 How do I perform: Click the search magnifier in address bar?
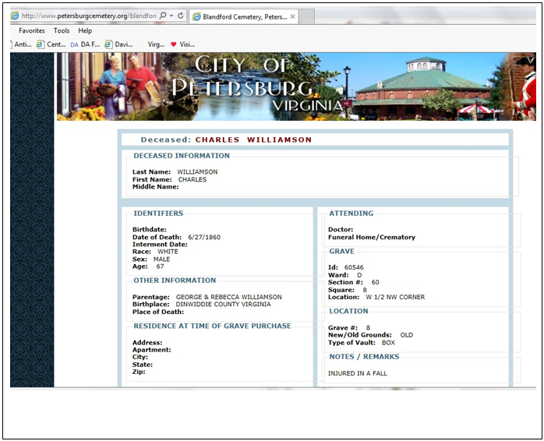tap(162, 16)
